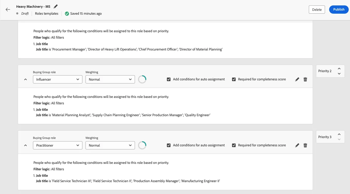Click 'Filter logic: All filters' in Influencer card
350x194 pixels.
(x=49, y=103)
